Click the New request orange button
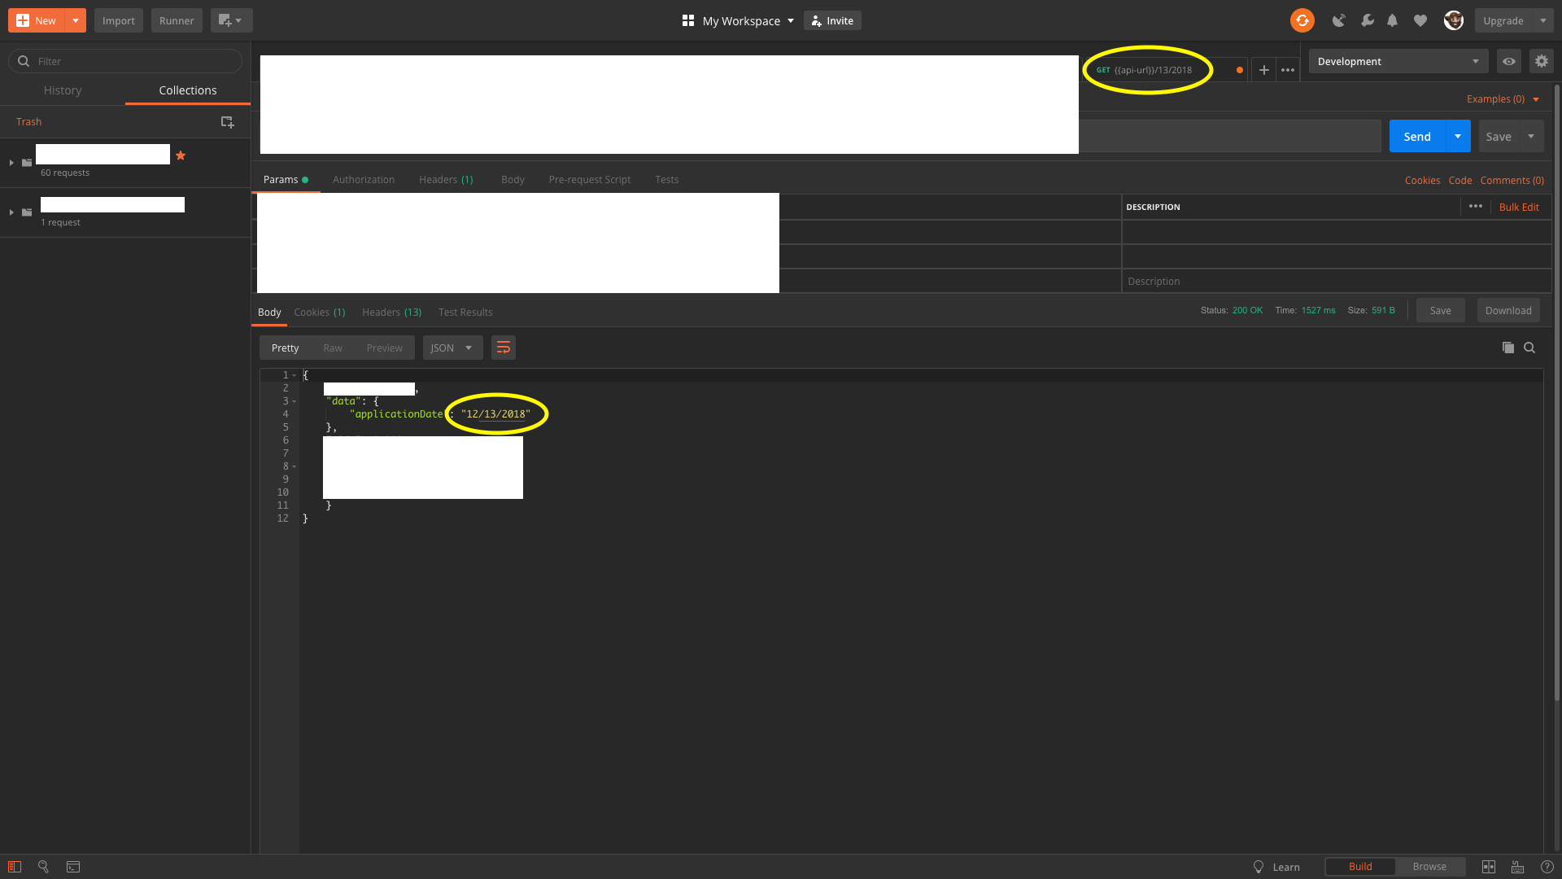1562x879 pixels. pos(37,20)
